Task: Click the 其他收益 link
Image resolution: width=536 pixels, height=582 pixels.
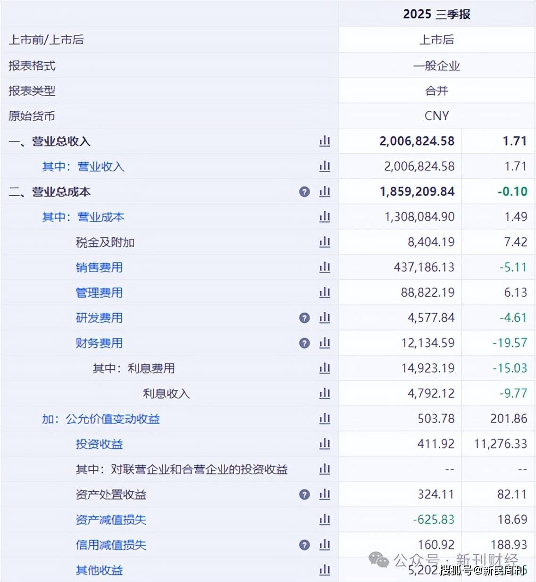Action: pos(99,570)
